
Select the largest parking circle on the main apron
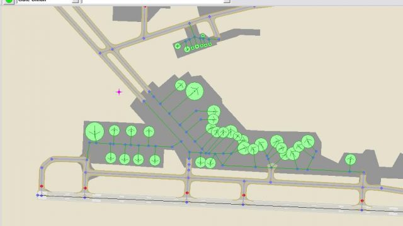coord(195,91)
